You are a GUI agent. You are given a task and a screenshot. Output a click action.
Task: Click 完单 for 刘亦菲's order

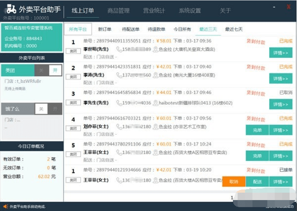click(x=257, y=130)
